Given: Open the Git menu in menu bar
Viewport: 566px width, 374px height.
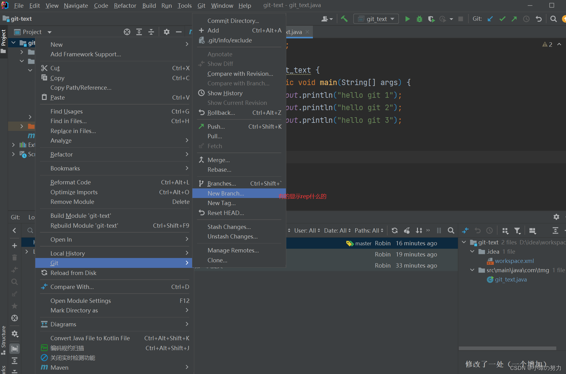Looking at the screenshot, I should [x=201, y=6].
